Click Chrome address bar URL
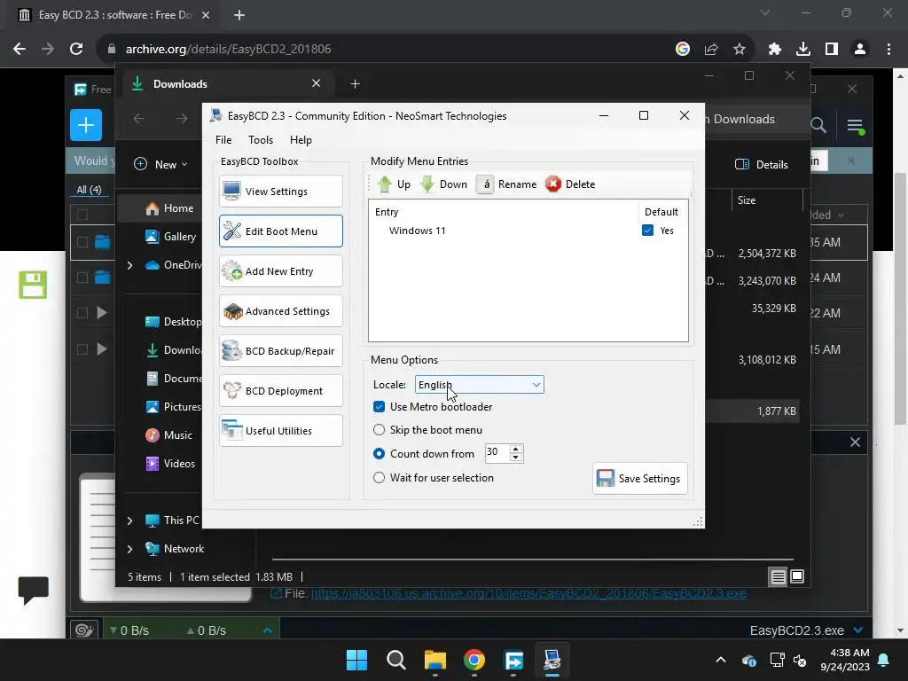Screen dimensions: 908x681 [x=228, y=49]
